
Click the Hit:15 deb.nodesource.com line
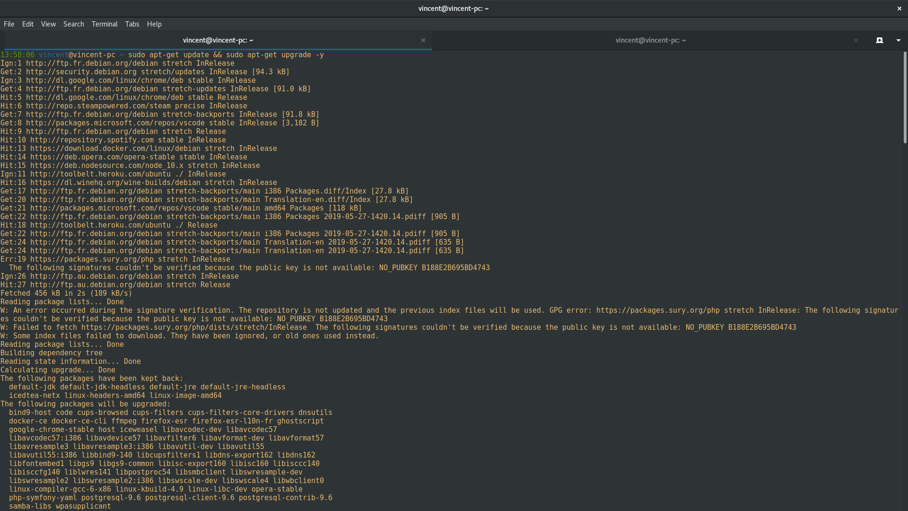pos(131,166)
